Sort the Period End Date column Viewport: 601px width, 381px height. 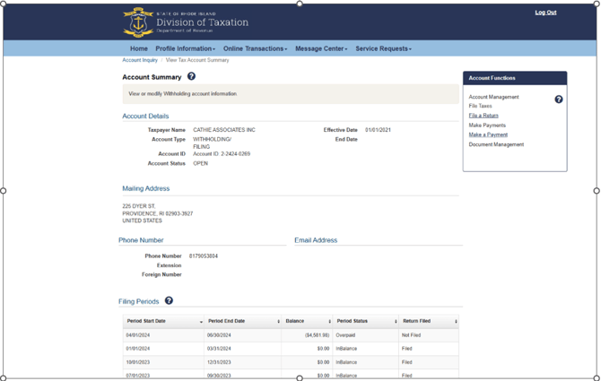coord(279,322)
